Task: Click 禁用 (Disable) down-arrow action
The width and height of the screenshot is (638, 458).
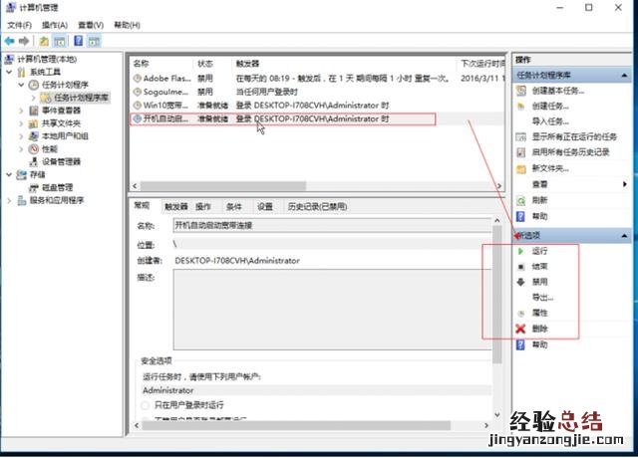Action: click(539, 282)
